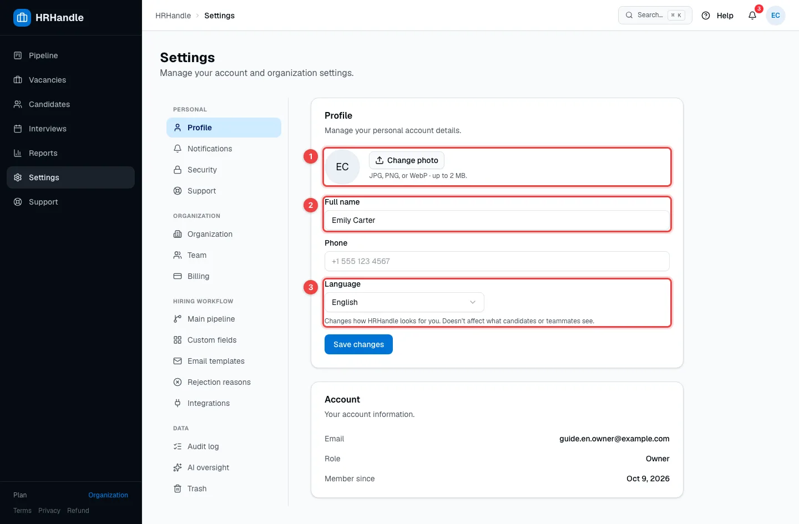Open AI oversight settings
This screenshot has width=799, height=524.
click(224, 467)
